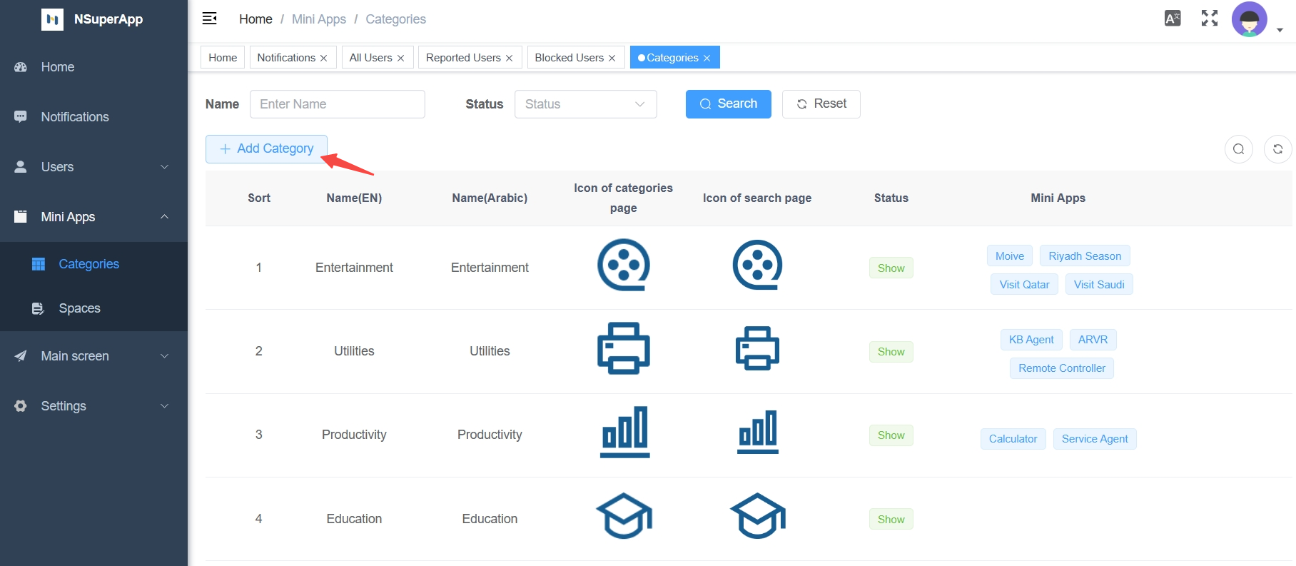1296x566 pixels.
Task: Click the Riyadh Season mini app tag
Action: tap(1084, 256)
